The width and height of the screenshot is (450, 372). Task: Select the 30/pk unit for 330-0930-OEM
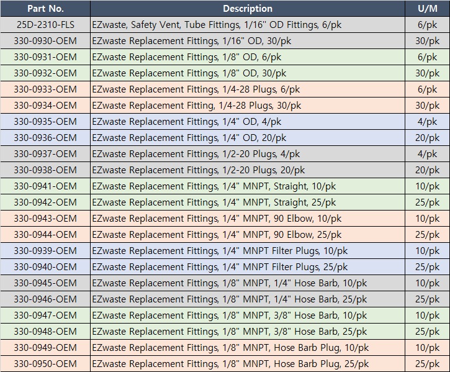pos(427,41)
